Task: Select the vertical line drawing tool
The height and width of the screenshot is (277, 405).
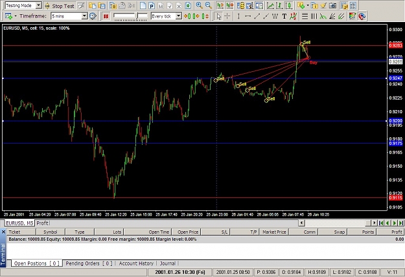Action: pos(238,16)
